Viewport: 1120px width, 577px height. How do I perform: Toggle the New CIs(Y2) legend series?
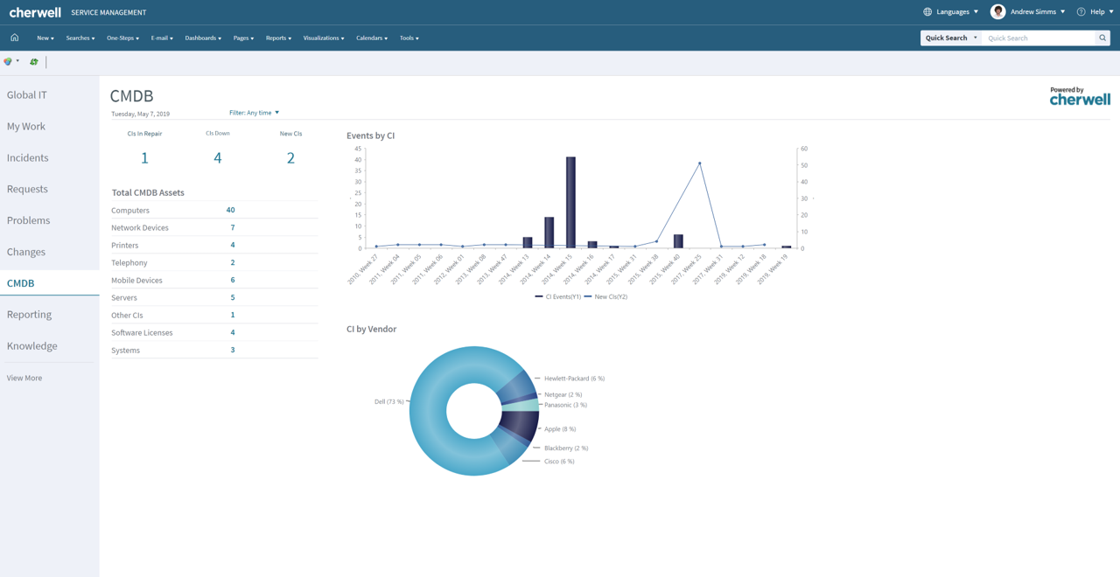(x=606, y=297)
